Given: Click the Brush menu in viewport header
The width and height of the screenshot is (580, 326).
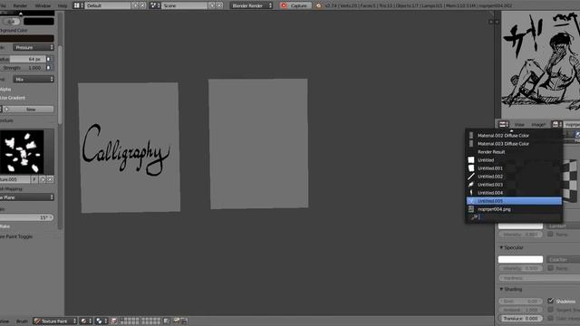Looking at the screenshot, I should pos(22,321).
